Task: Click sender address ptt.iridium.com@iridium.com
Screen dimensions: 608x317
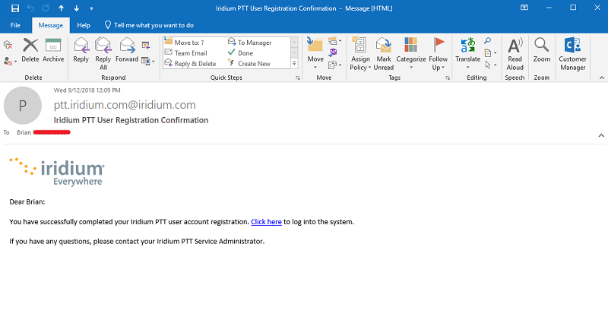Action: (x=125, y=105)
